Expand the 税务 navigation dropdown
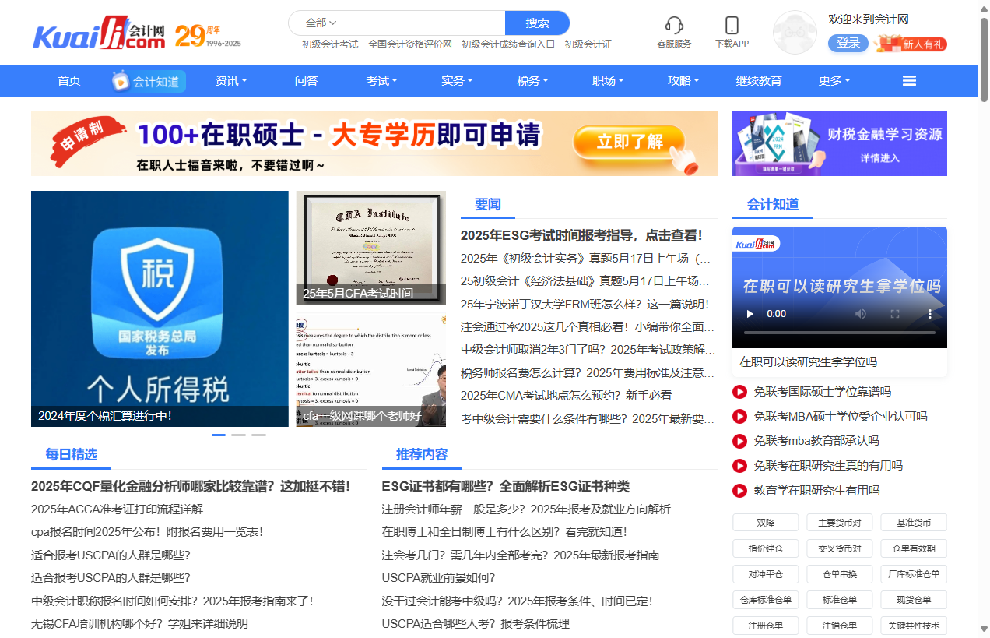 (x=532, y=81)
